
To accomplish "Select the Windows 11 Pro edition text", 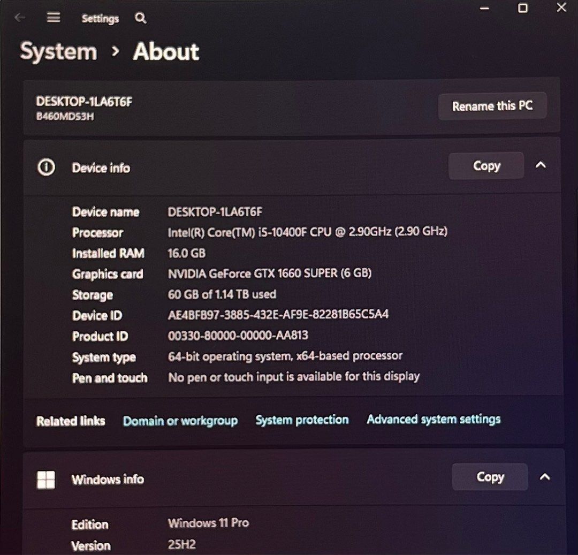I will (208, 522).
